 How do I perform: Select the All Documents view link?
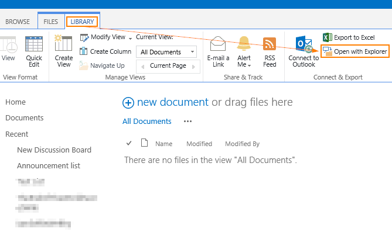point(146,121)
